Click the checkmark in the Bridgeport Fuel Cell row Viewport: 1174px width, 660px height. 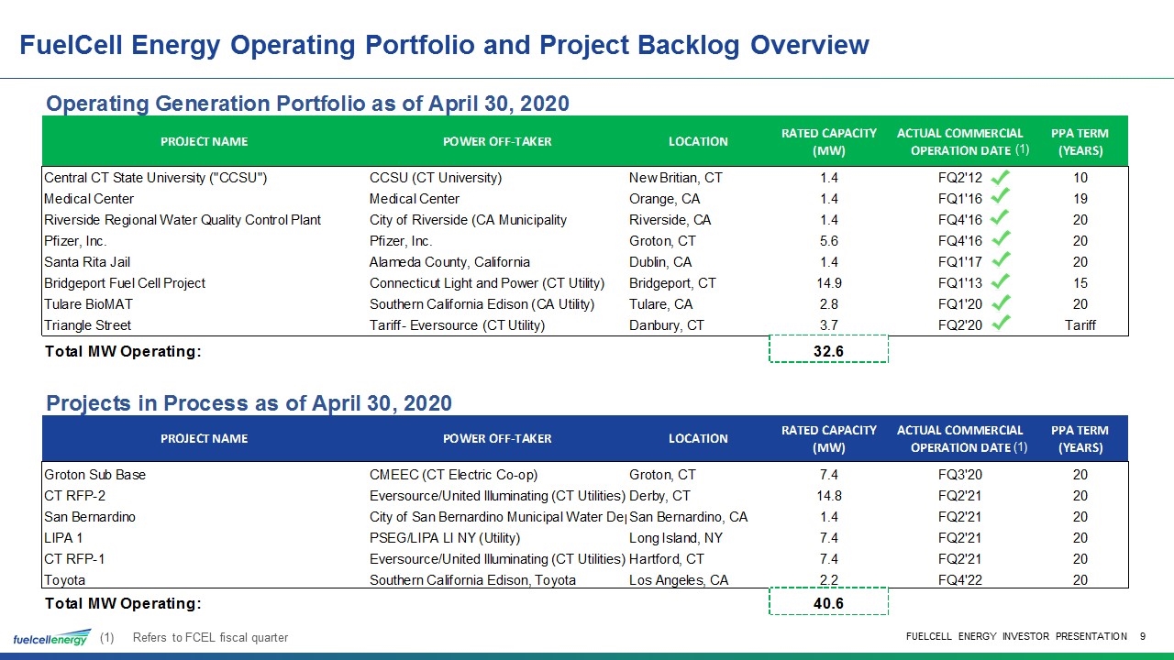[x=1002, y=282]
